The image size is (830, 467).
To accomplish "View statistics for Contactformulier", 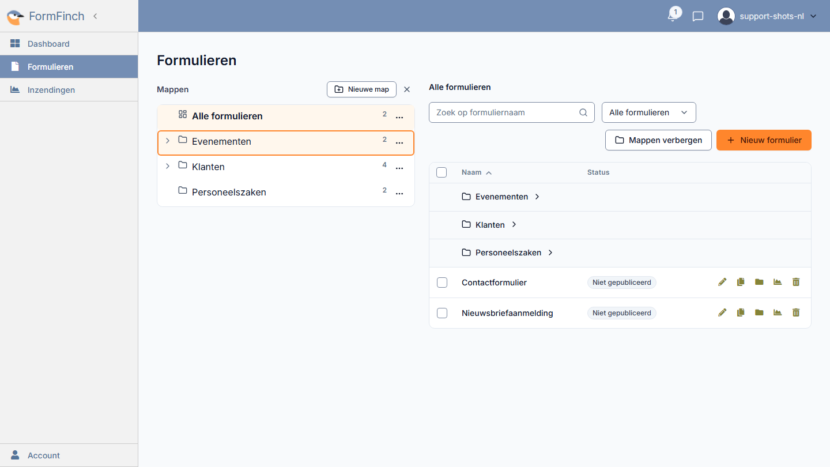I will pyautogui.click(x=778, y=282).
